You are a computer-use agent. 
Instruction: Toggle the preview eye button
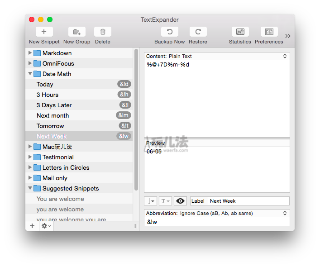(180, 201)
